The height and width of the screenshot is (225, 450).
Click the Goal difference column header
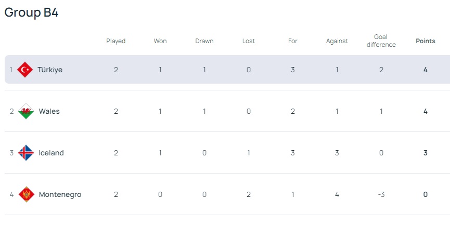coord(381,41)
